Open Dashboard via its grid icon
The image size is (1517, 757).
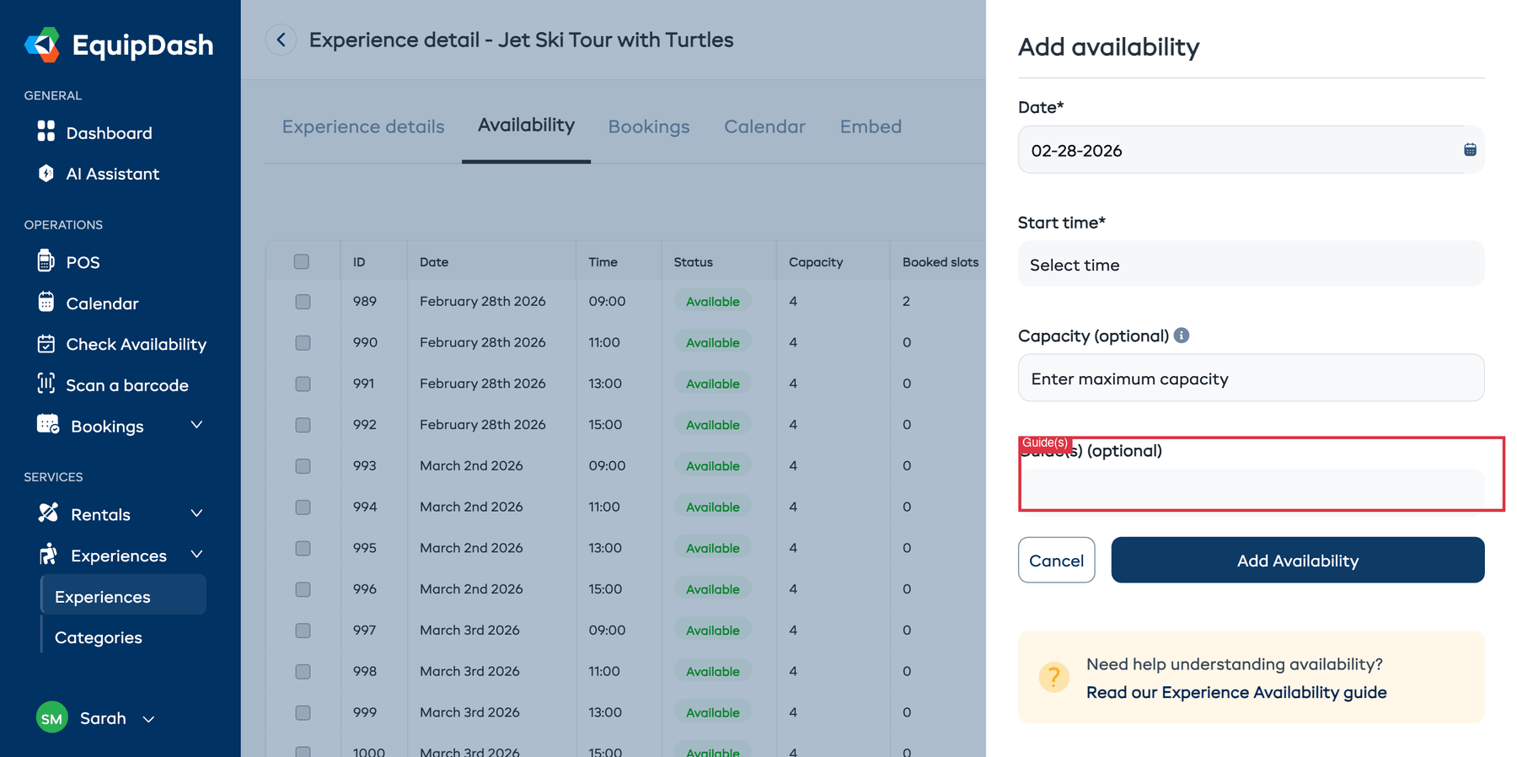point(46,132)
